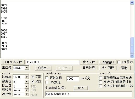Enable 定时发送 timed send checkbox
The image size is (135, 99).
(47, 78)
